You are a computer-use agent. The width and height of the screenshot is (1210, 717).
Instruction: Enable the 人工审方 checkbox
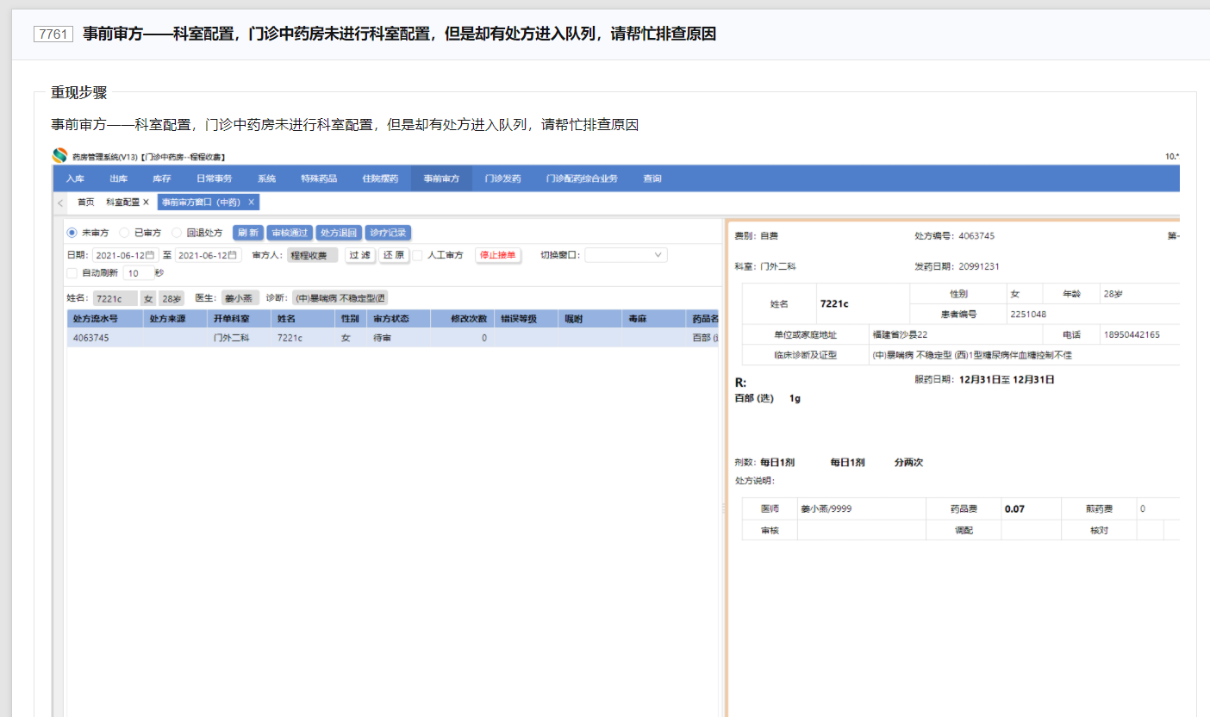[417, 255]
